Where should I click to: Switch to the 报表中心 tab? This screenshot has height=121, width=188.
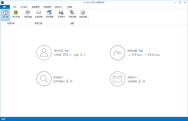(59, 7)
